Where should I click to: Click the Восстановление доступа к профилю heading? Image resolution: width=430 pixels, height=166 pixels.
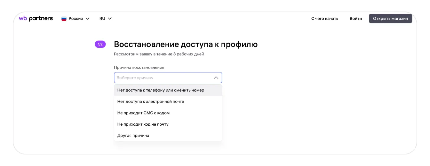pyautogui.click(x=186, y=44)
